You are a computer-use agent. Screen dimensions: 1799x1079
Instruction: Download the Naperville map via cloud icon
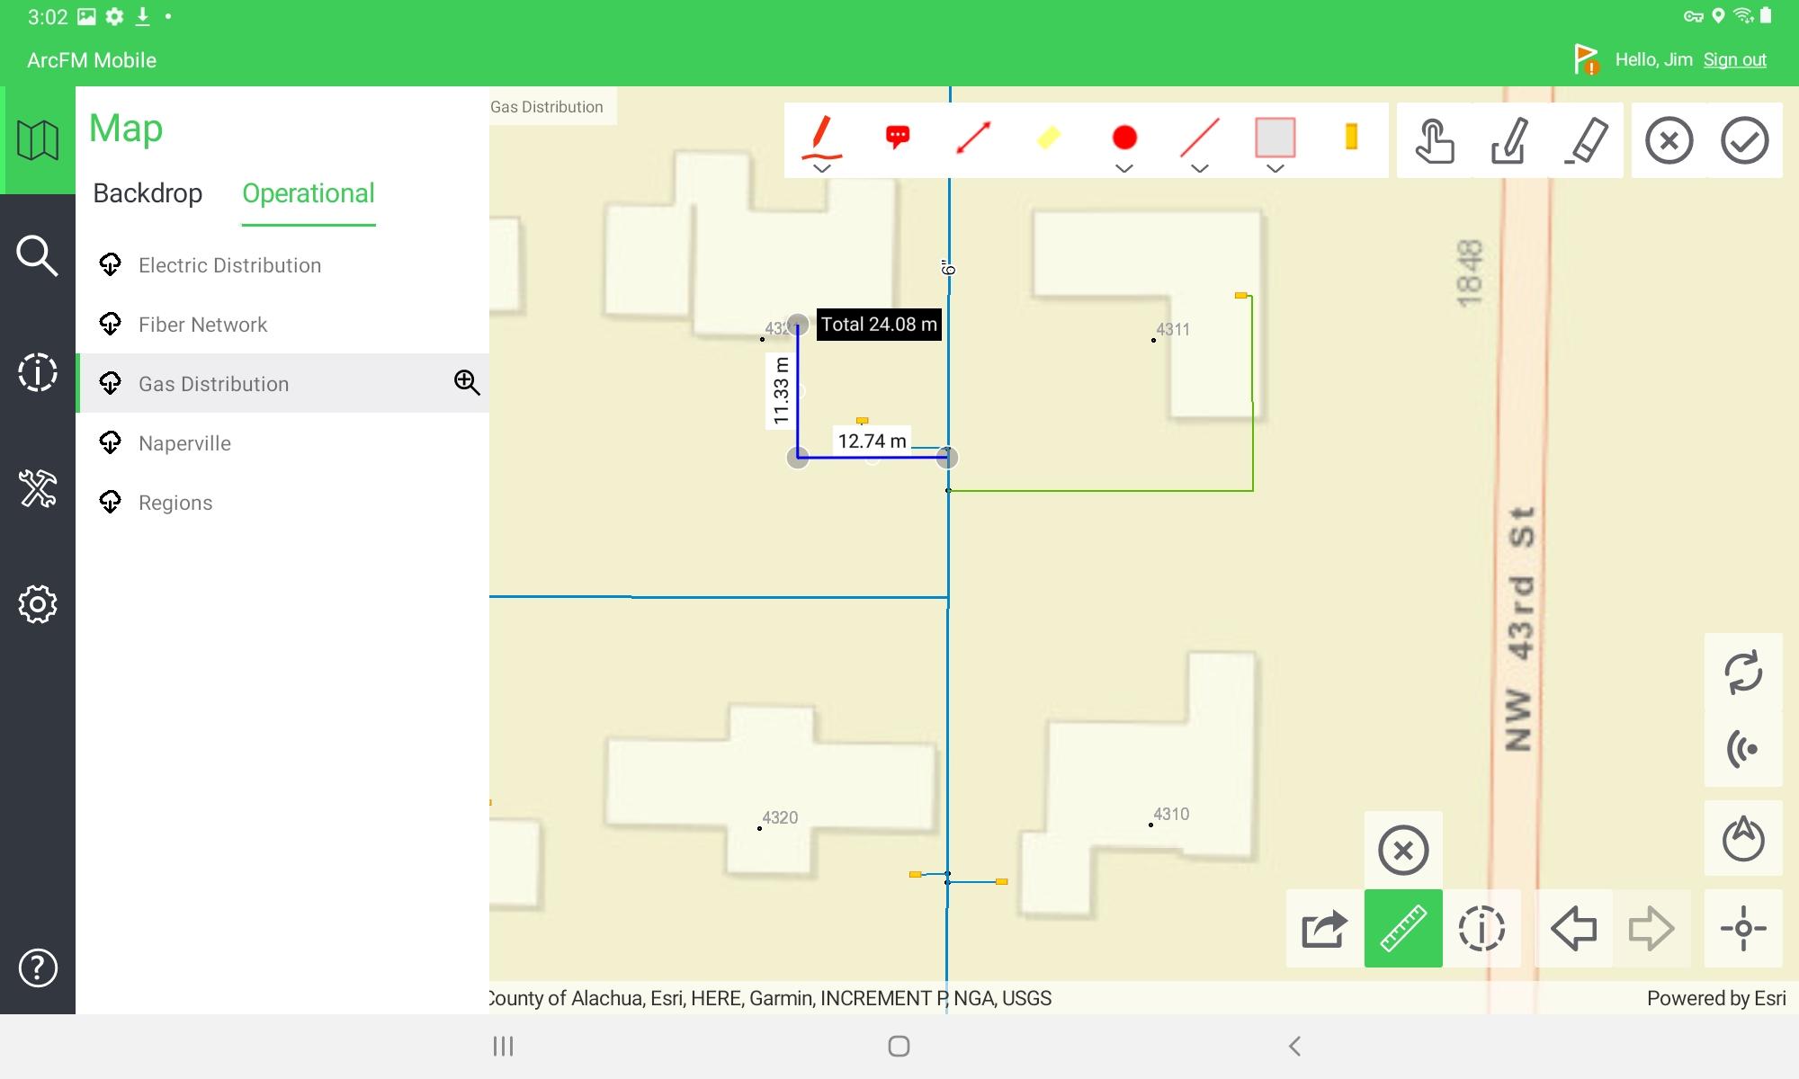pyautogui.click(x=111, y=442)
